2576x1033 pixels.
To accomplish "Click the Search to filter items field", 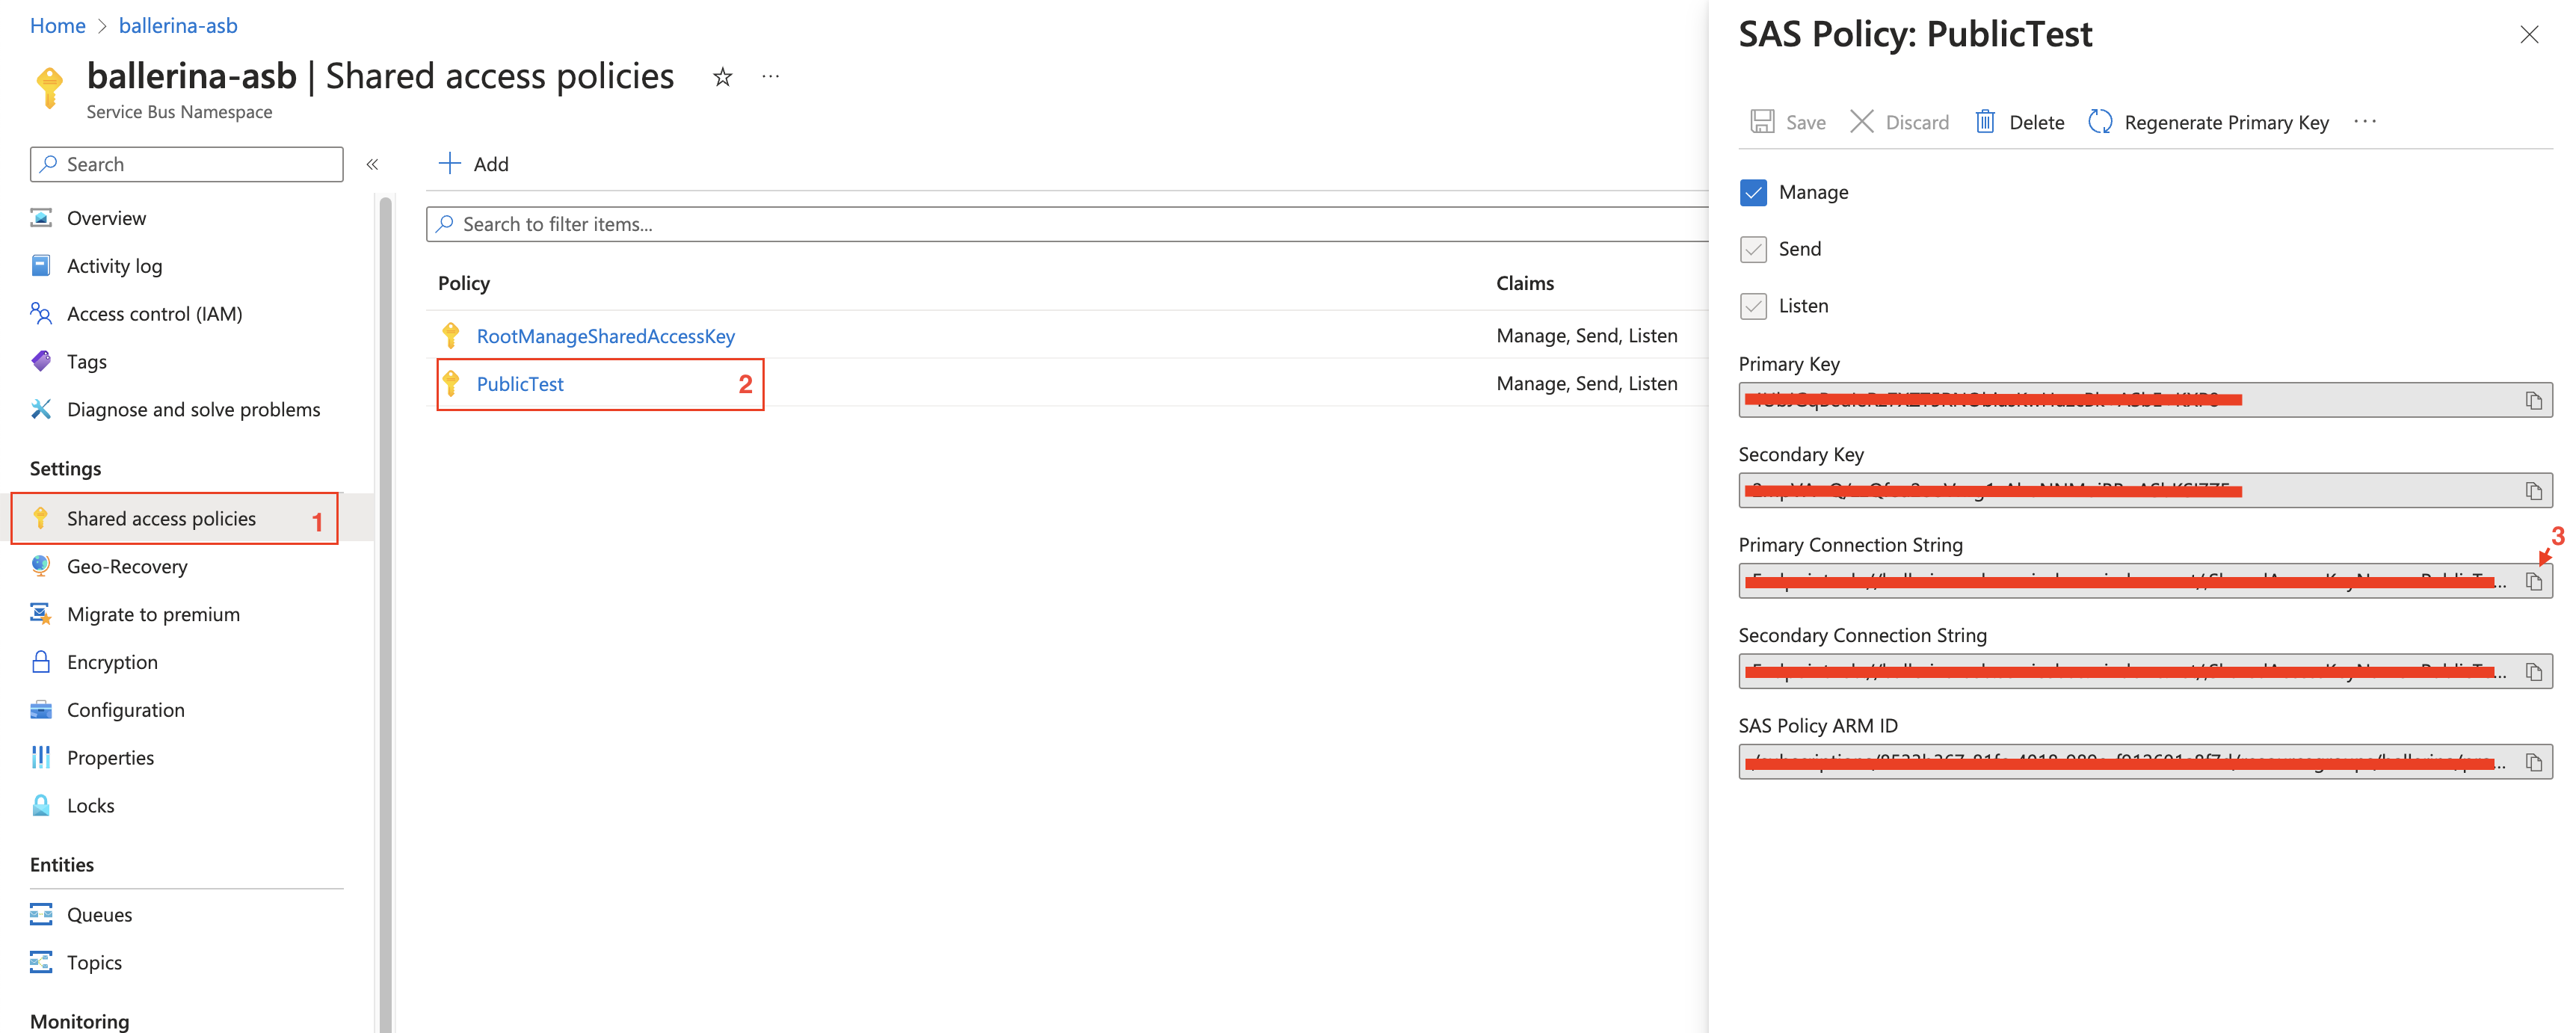I will click(1067, 224).
